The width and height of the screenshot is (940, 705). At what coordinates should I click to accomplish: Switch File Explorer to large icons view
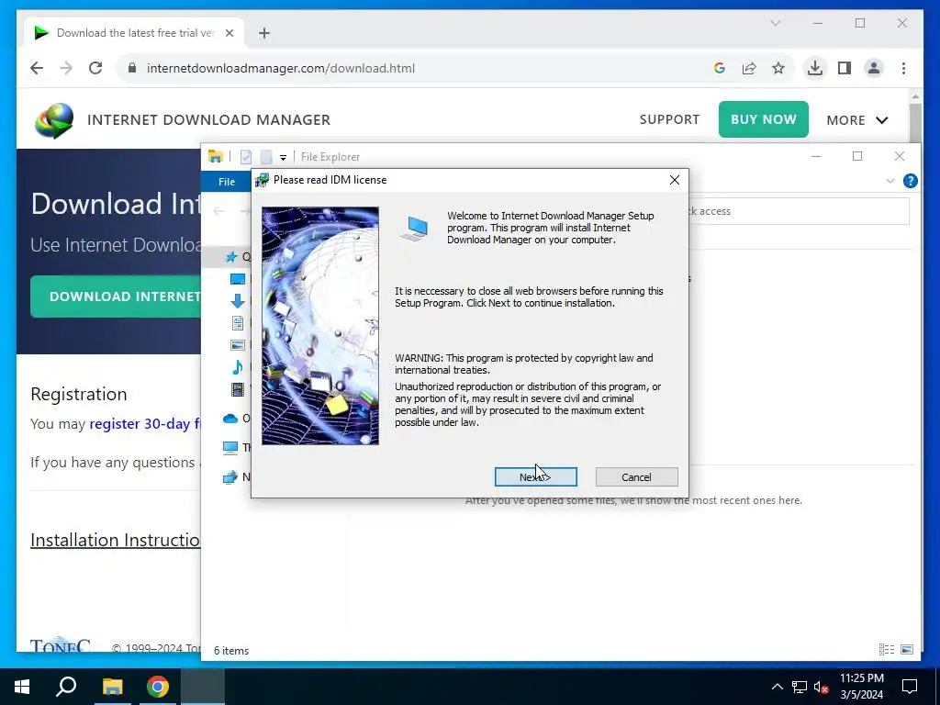(907, 650)
